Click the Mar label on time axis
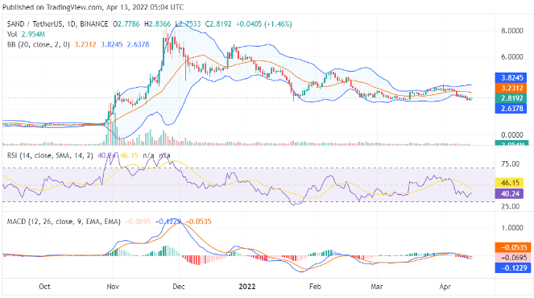 click(377, 287)
